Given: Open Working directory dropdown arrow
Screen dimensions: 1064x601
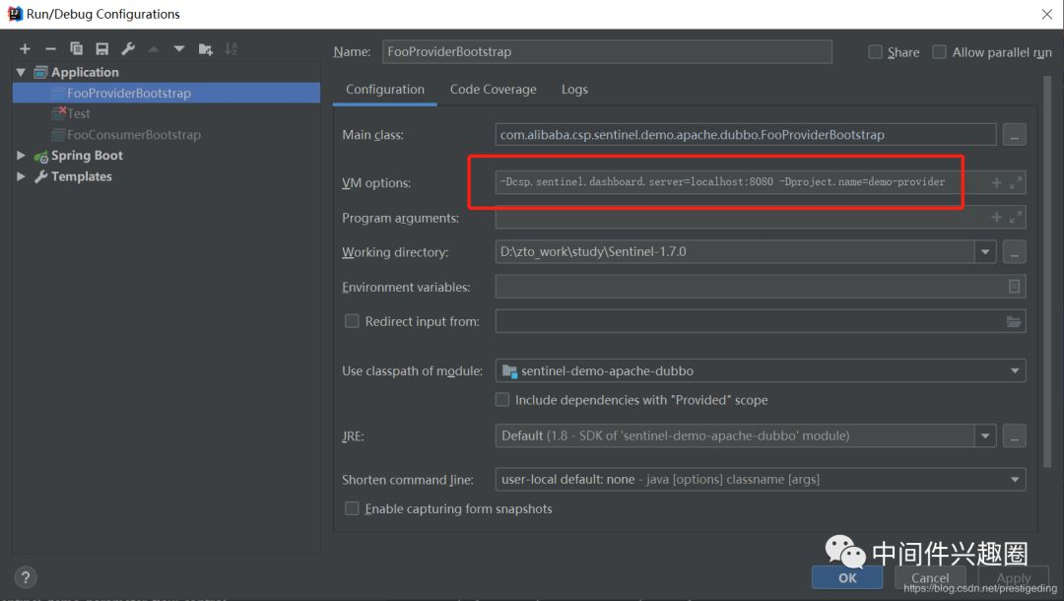Looking at the screenshot, I should pos(985,252).
